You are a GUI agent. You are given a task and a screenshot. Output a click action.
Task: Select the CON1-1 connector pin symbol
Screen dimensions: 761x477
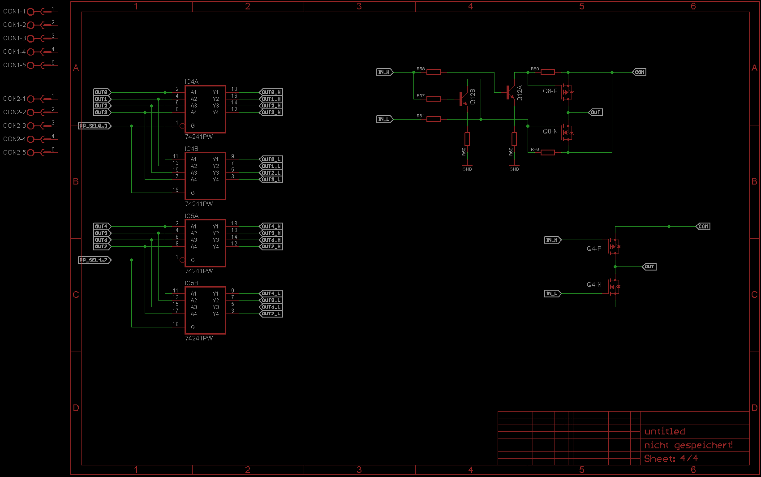(x=42, y=11)
